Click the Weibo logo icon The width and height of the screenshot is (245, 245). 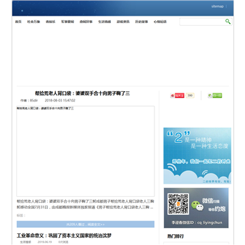173,96
